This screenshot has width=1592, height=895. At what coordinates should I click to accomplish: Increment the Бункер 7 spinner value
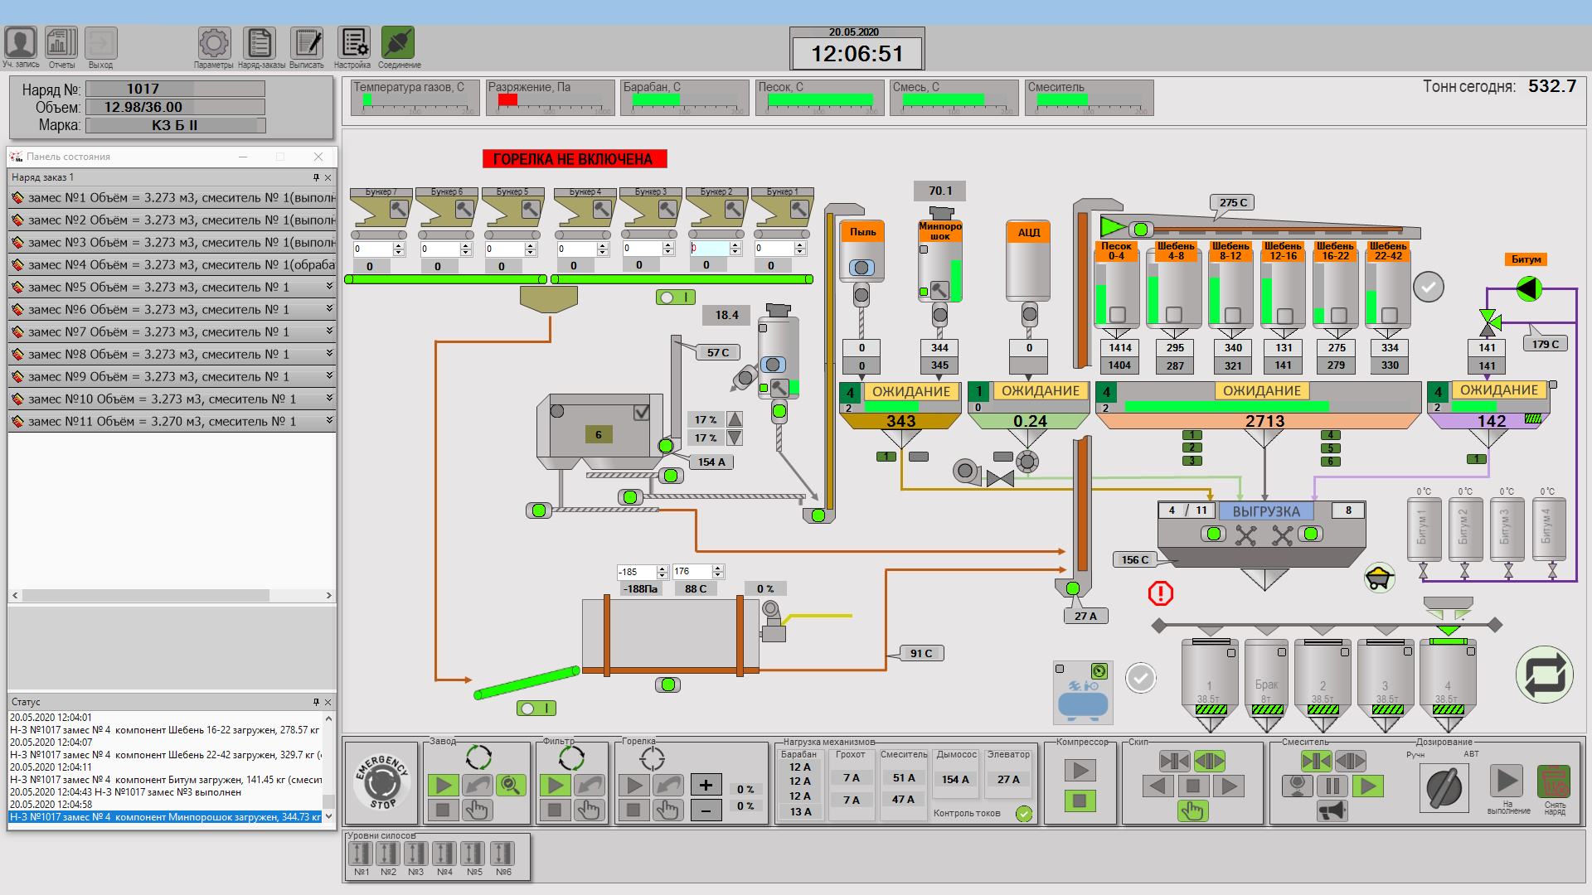point(399,246)
